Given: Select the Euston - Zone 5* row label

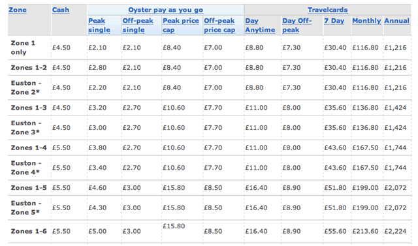Looking at the screenshot, I should (26, 208).
